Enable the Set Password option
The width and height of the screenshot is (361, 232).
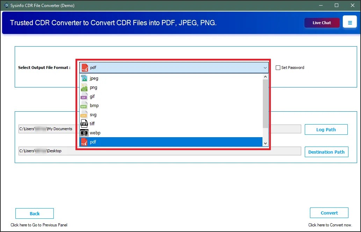point(278,68)
